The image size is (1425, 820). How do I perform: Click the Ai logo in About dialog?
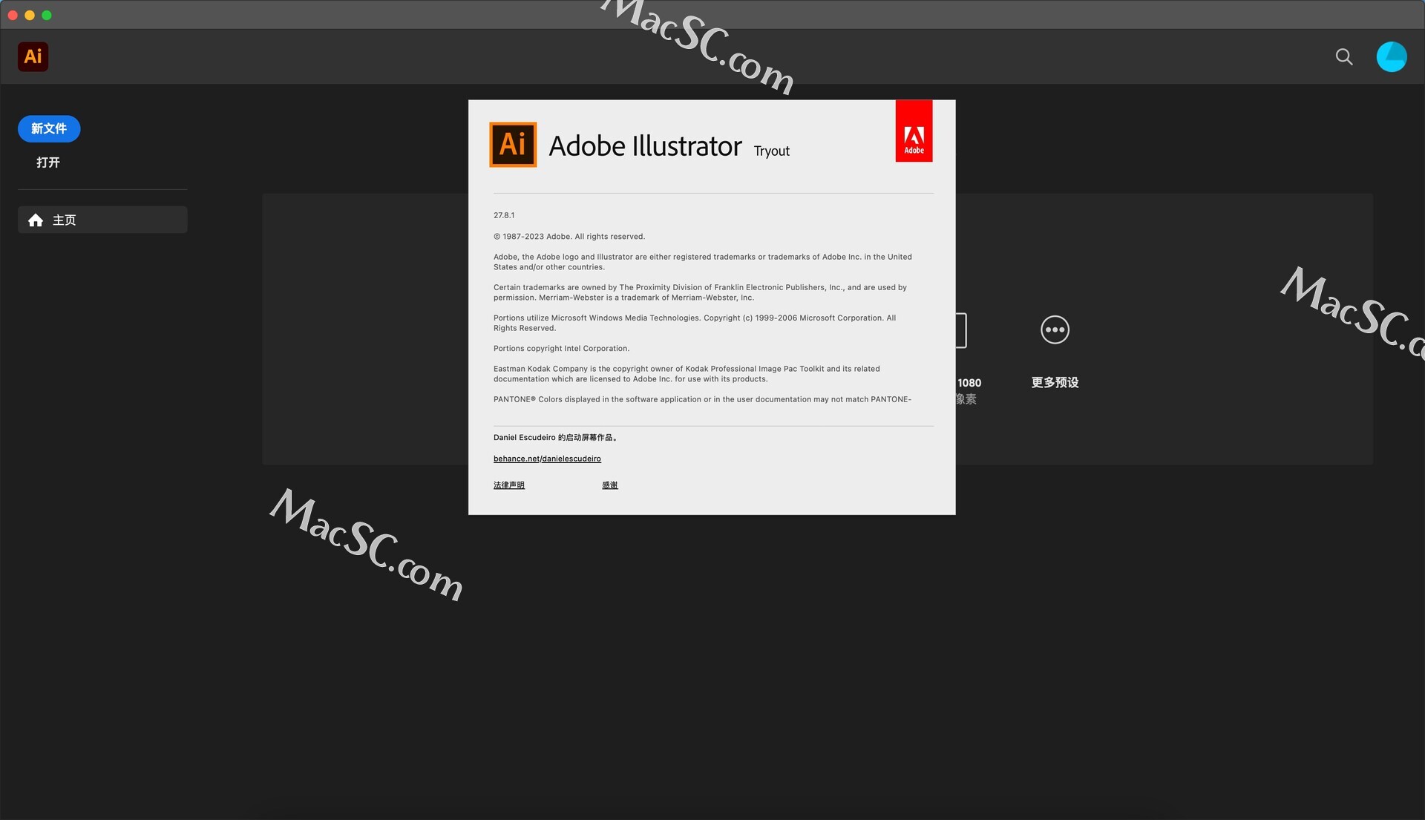point(513,145)
